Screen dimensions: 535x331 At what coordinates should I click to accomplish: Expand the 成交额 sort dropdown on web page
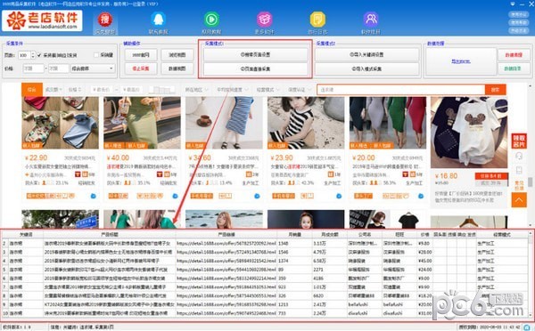pyautogui.click(x=53, y=90)
